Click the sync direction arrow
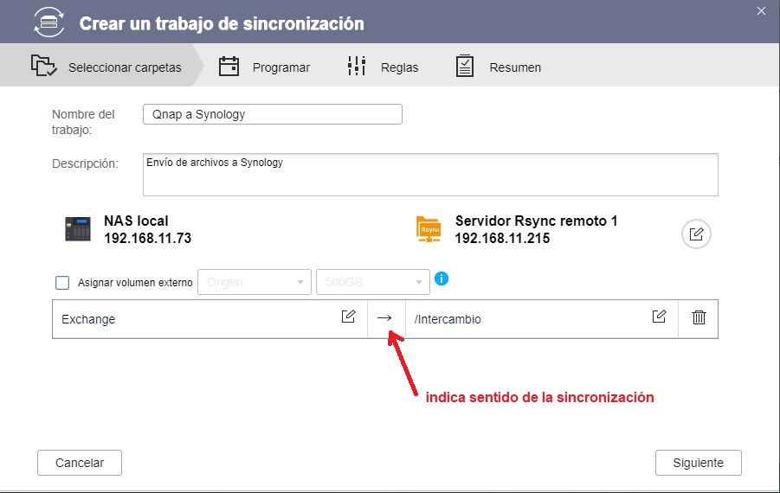This screenshot has width=780, height=493. tap(384, 318)
